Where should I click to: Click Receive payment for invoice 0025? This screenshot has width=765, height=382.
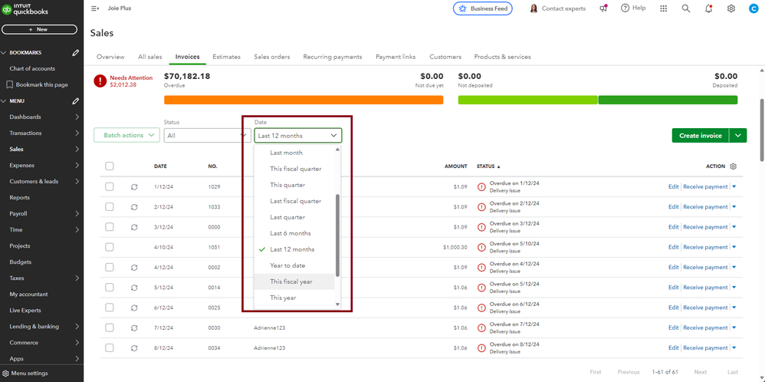pos(705,308)
